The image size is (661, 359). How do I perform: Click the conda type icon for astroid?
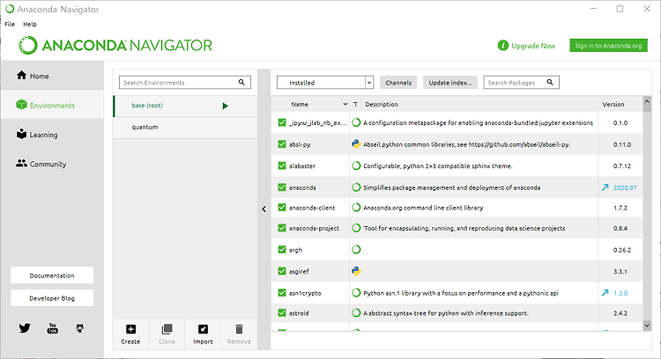(x=356, y=312)
